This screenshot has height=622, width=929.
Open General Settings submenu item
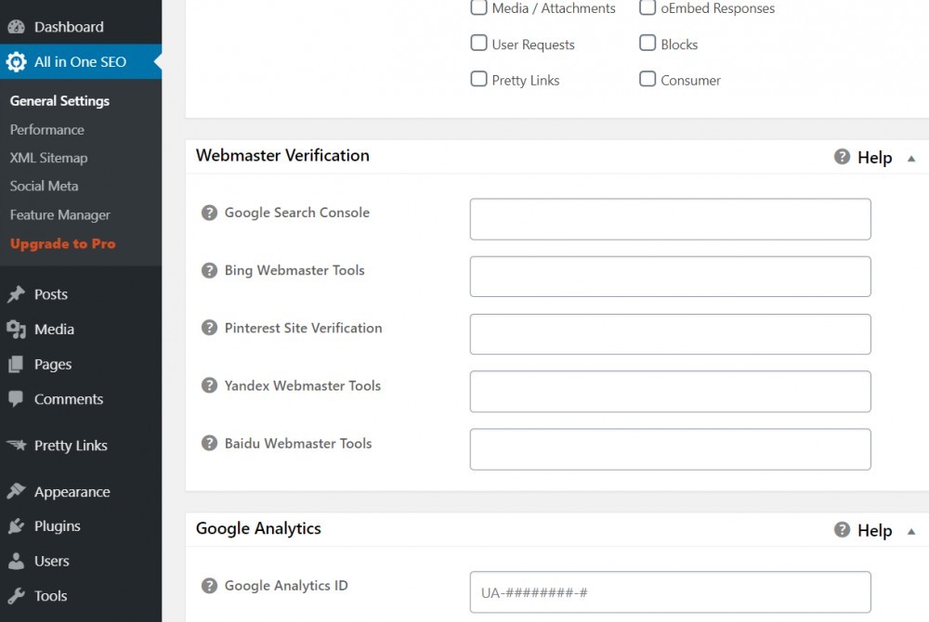[x=59, y=101]
